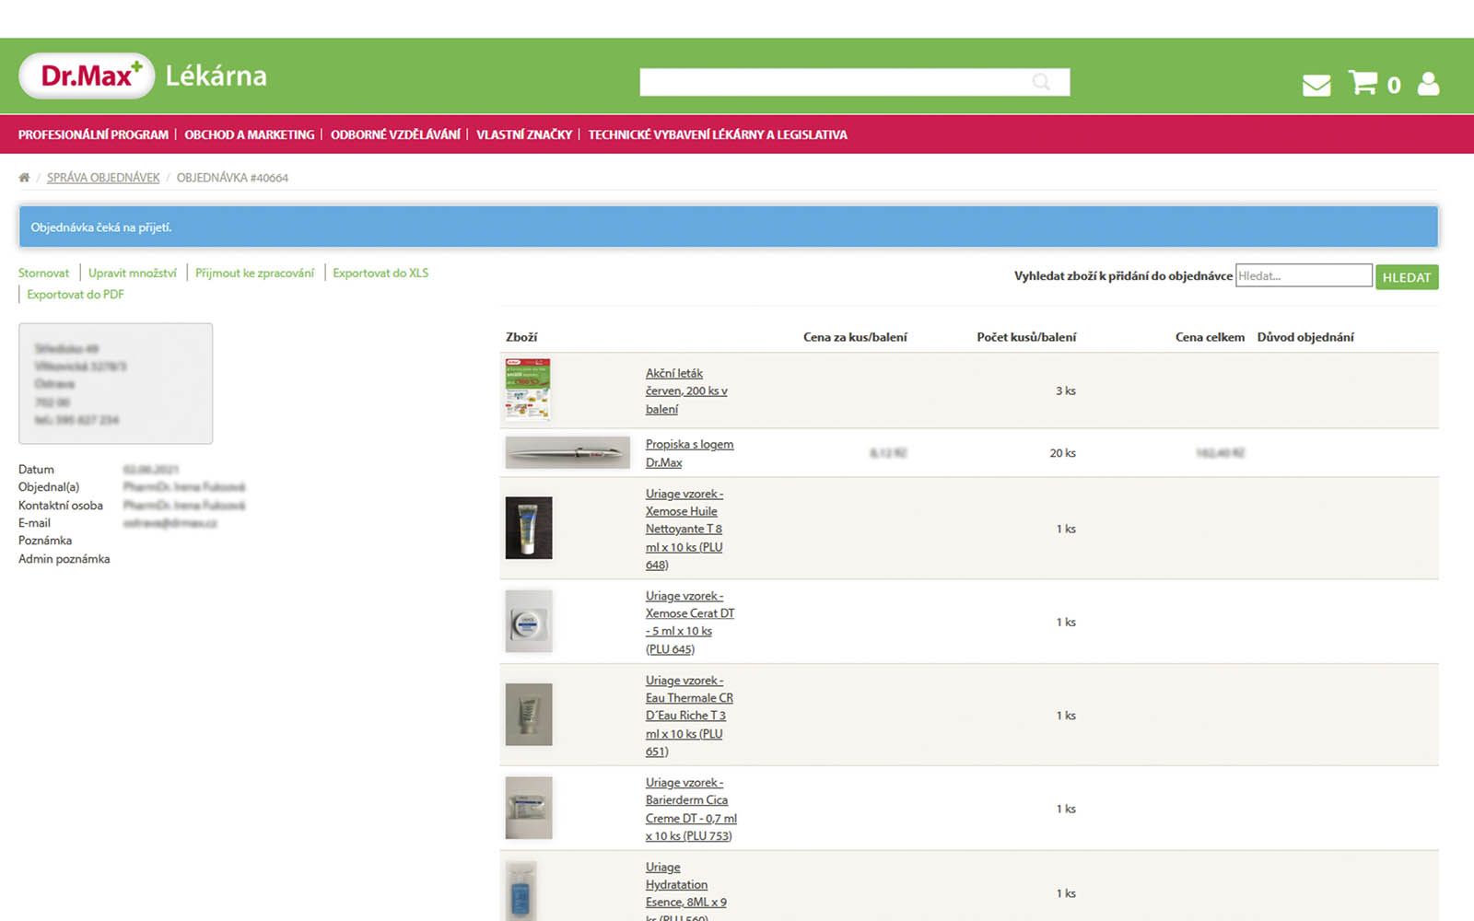Focus the header search field

click(x=854, y=82)
